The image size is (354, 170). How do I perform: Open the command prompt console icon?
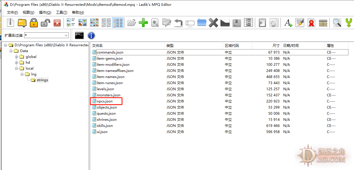click(79, 36)
